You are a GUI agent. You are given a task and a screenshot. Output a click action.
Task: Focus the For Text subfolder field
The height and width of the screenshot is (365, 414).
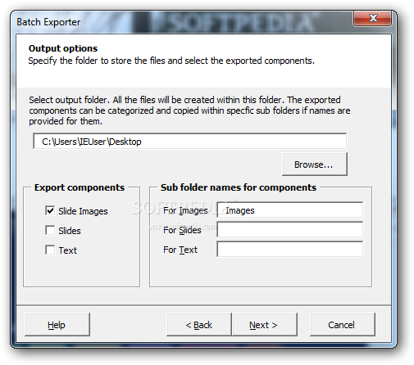(290, 250)
